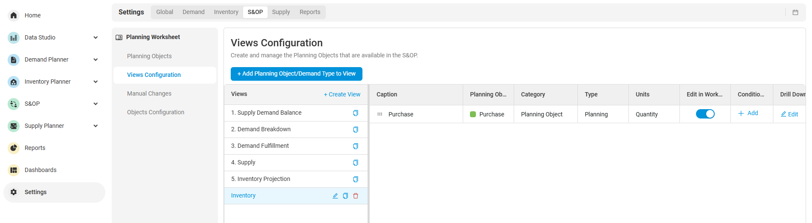This screenshot has width=812, height=223.
Task: Open the Manual Changes section
Action: 149,93
